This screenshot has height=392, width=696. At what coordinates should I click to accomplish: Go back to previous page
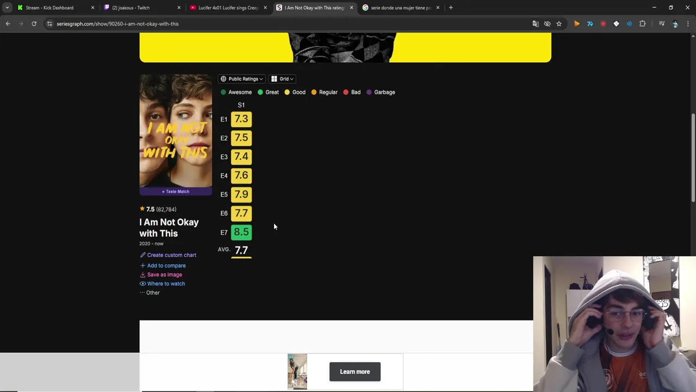click(x=8, y=24)
